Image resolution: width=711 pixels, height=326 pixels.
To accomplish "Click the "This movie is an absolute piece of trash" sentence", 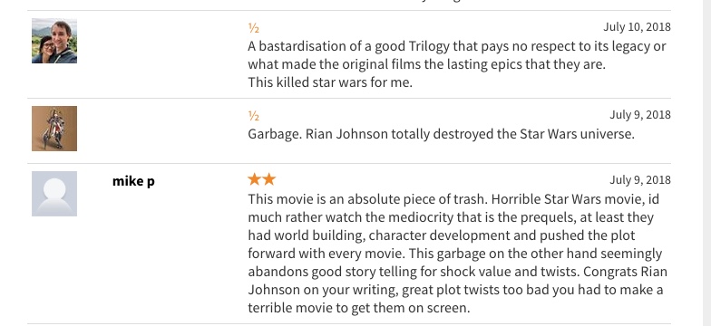I will [368, 199].
